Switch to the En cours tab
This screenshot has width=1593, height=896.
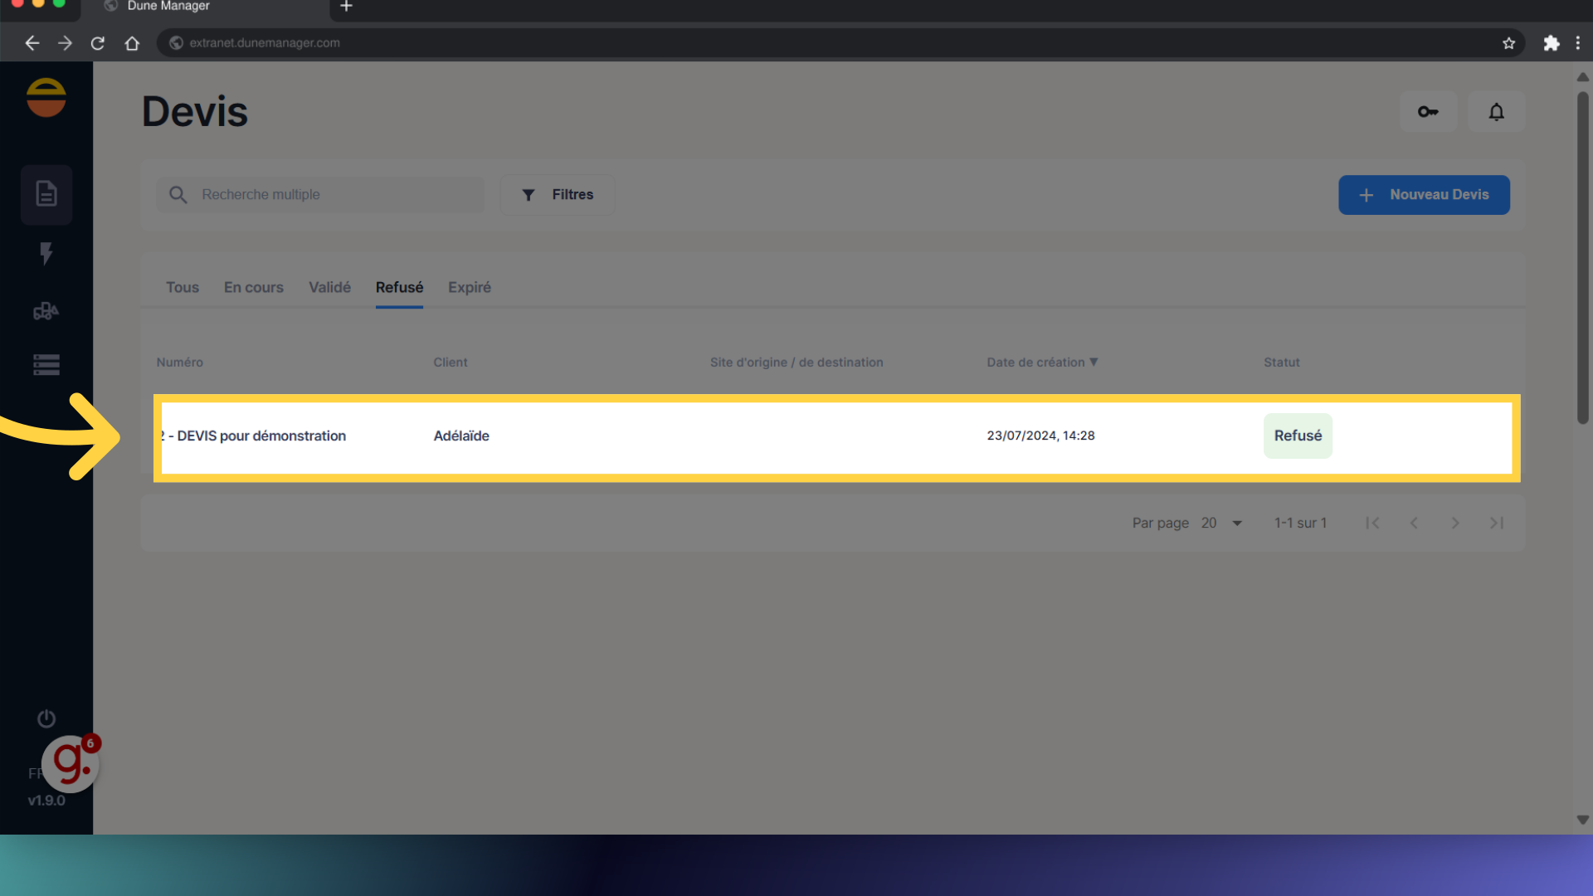click(x=253, y=287)
